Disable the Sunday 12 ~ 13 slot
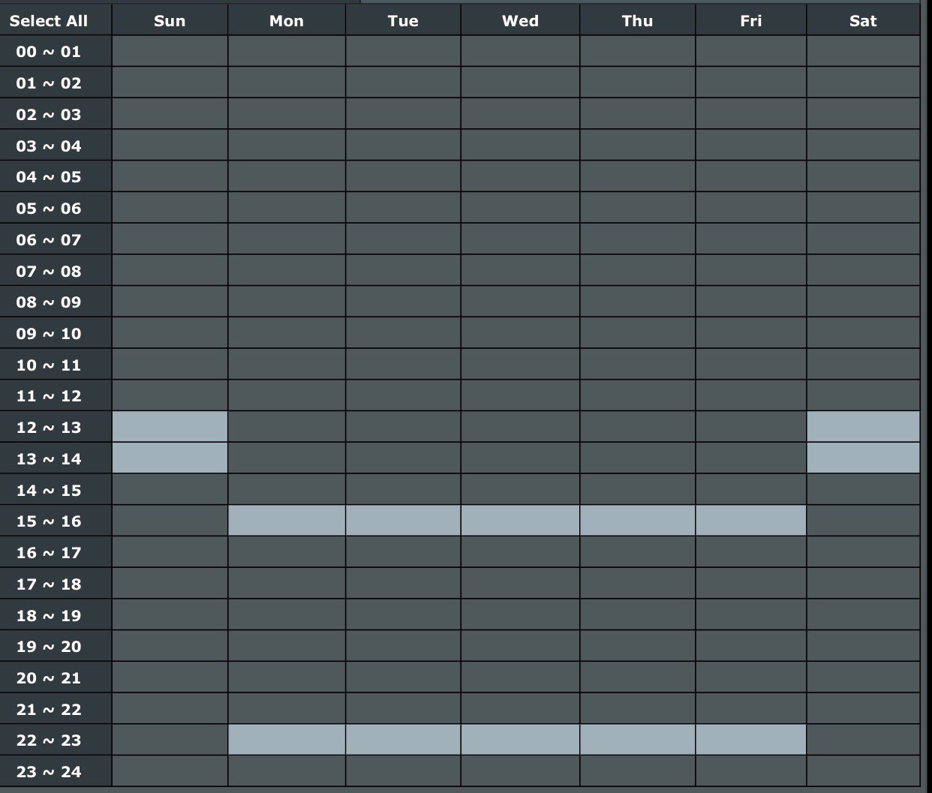This screenshot has height=793, width=932. point(170,427)
